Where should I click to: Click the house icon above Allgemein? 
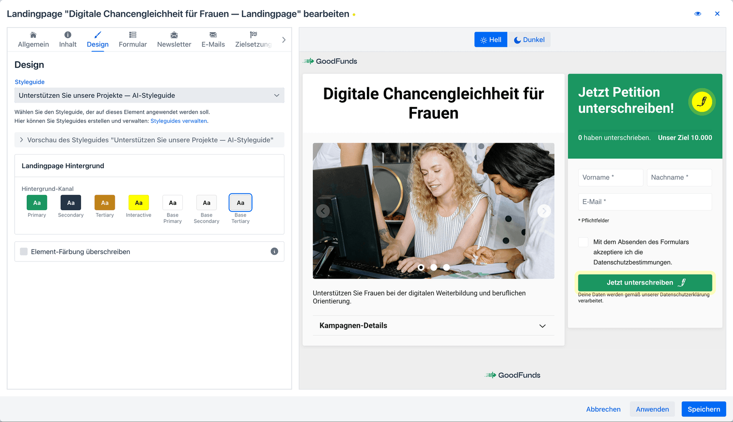coord(33,35)
